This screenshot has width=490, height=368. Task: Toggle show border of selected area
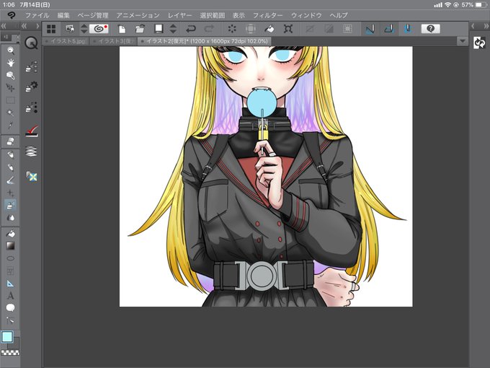(347, 29)
